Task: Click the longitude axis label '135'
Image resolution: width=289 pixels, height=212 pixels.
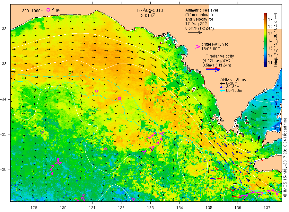Action: [209, 208]
